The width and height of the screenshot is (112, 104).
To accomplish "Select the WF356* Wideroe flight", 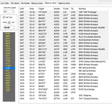I will click(x=64, y=96).
